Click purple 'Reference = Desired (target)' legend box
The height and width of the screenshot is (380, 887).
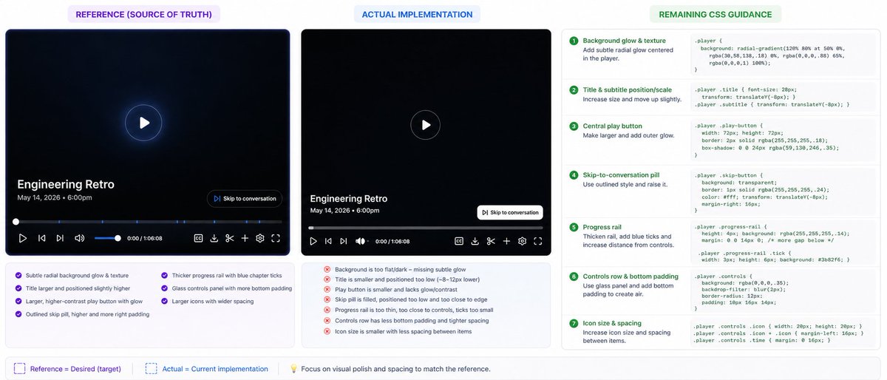coord(20,368)
